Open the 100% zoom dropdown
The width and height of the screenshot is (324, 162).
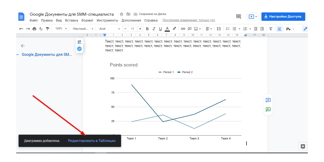(61, 29)
